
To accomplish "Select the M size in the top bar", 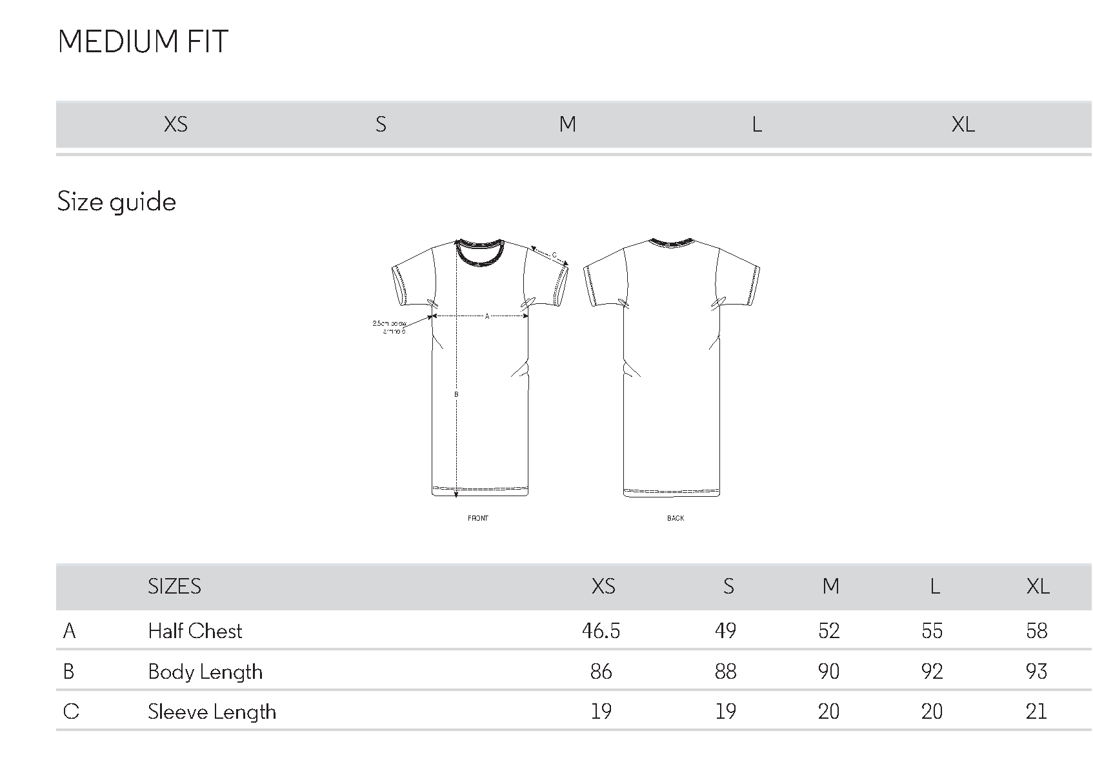I will pos(568,124).
